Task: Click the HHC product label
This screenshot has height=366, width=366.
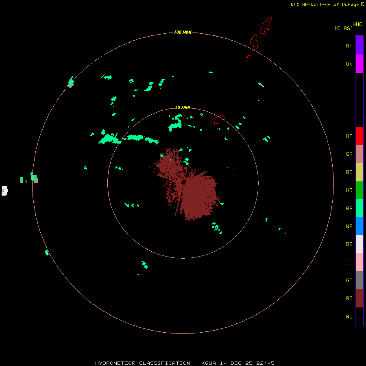Action: pos(357,24)
